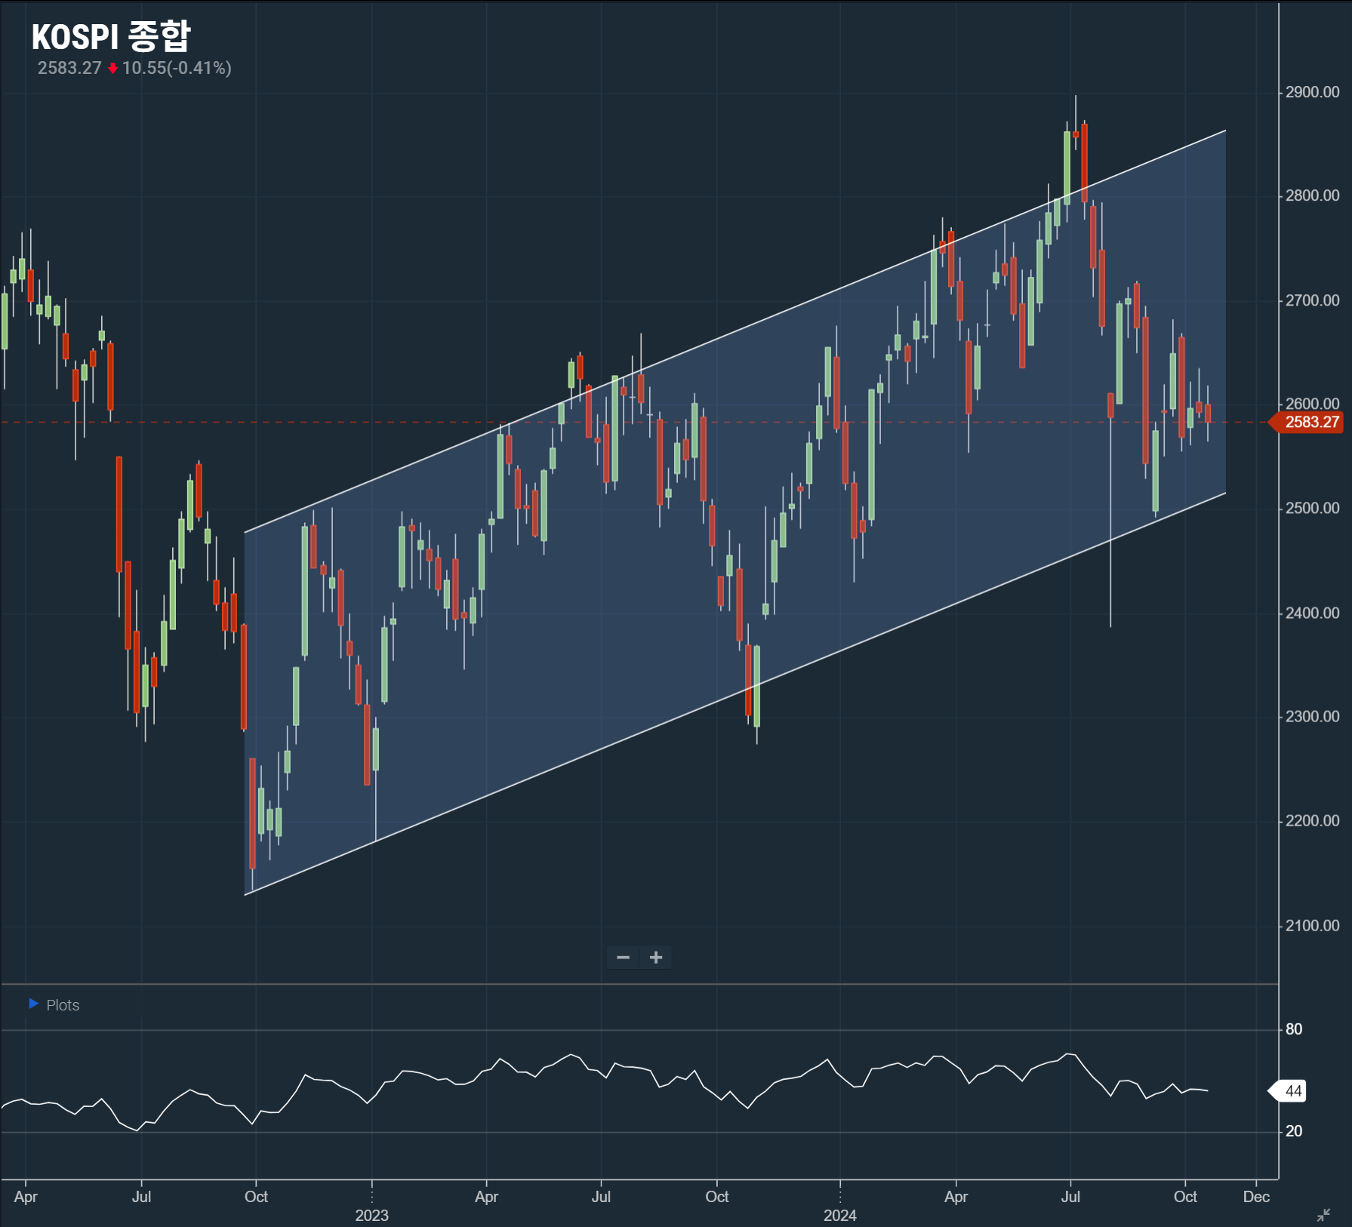The height and width of the screenshot is (1227, 1352).
Task: Click the collapse arrows icon in bottom corner
Action: coord(1323,1214)
